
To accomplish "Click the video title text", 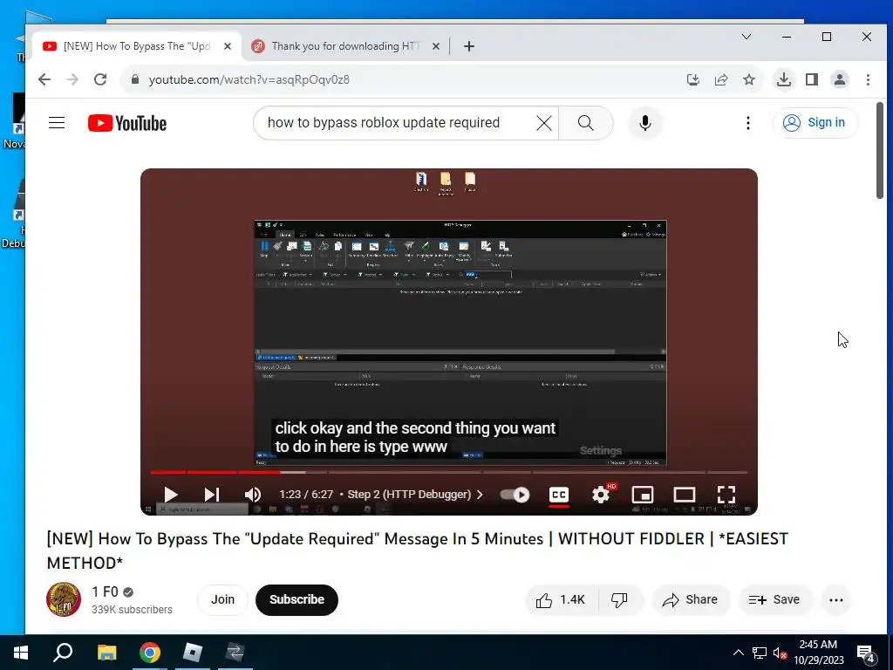I will 418,550.
